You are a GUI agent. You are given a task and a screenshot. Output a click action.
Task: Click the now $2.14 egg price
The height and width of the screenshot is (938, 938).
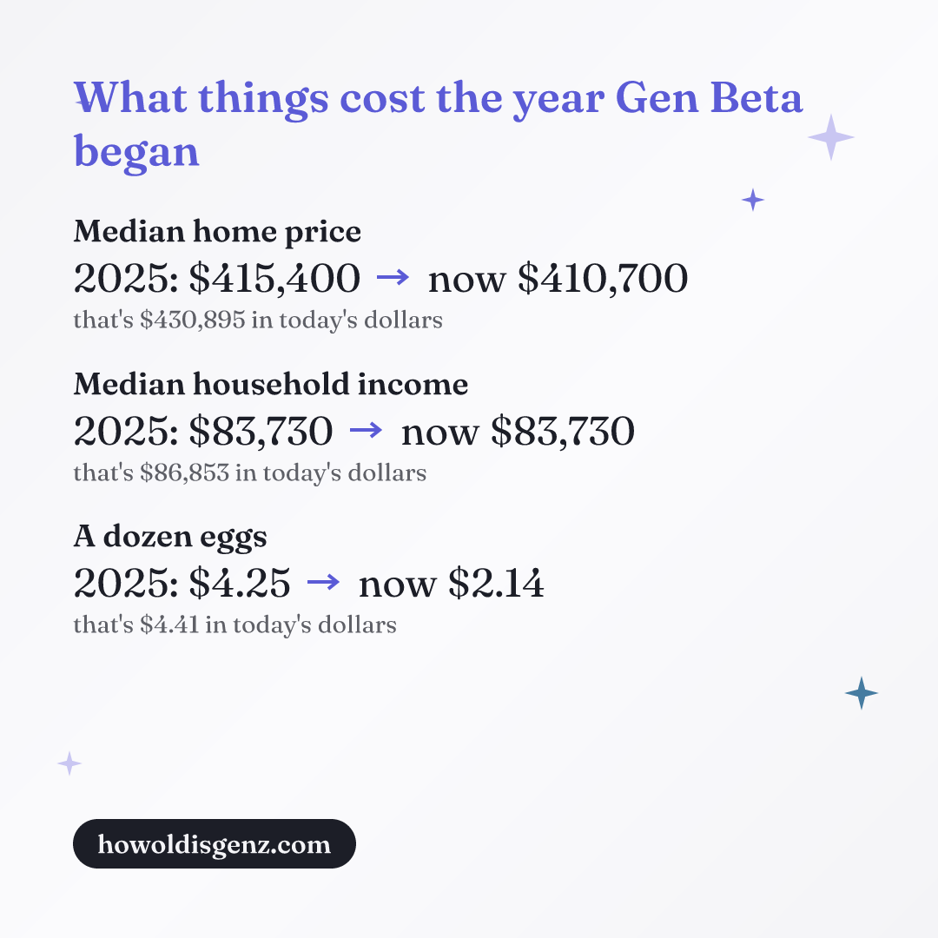coord(451,584)
